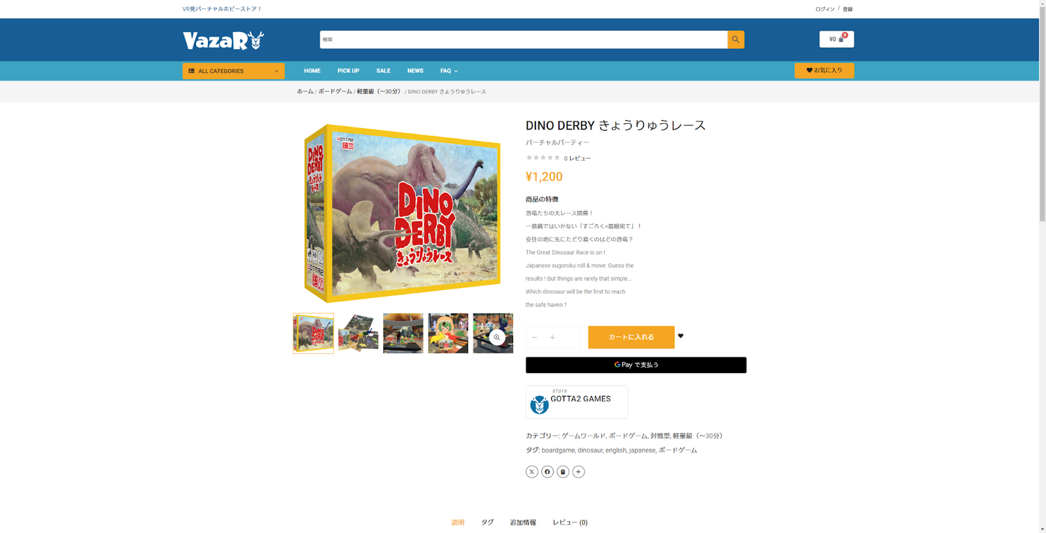Share product on X (Twitter)
Screen dimensions: 1046x533
pos(531,472)
